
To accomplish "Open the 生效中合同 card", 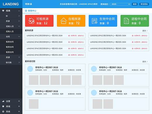I will [103, 21].
